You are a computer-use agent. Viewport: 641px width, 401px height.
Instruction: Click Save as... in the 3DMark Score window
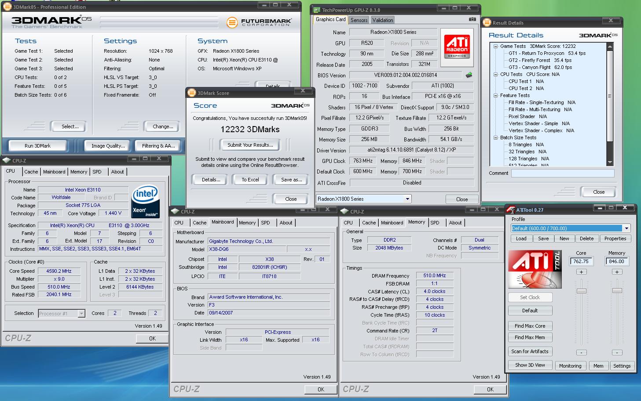pos(291,180)
